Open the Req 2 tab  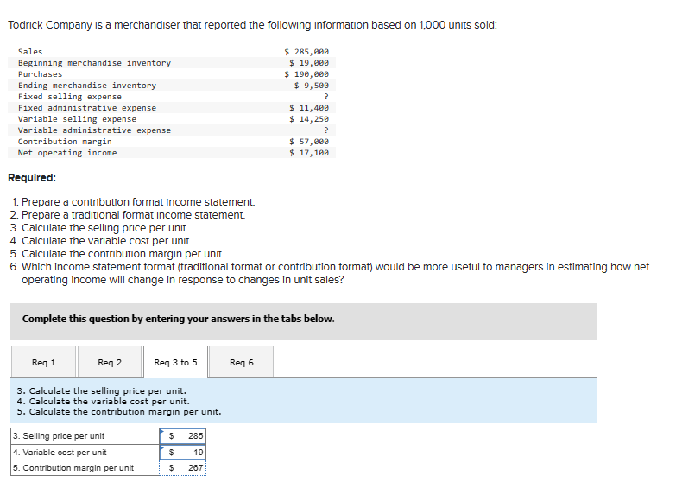[x=110, y=362]
